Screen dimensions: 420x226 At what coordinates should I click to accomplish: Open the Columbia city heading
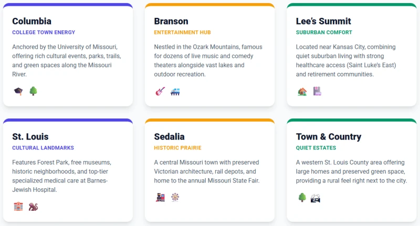pyautogui.click(x=31, y=21)
